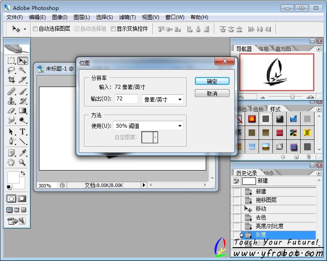Select the Notes tool

[11, 153]
